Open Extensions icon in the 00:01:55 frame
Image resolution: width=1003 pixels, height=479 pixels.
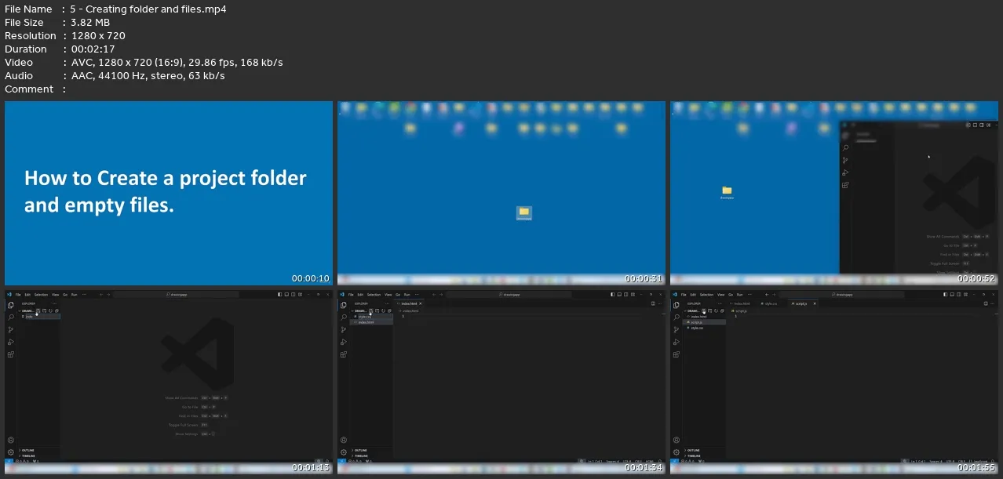[677, 355]
